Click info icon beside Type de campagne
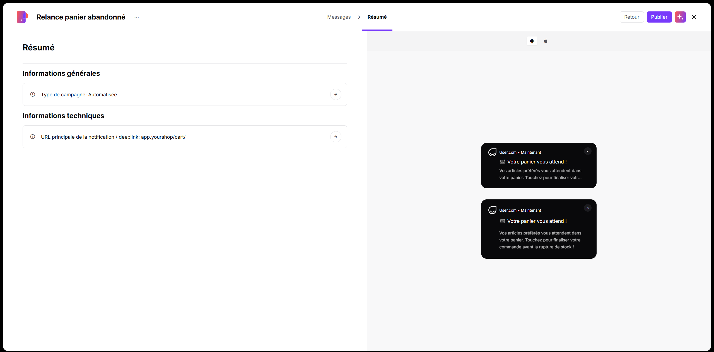The image size is (714, 352). point(33,94)
